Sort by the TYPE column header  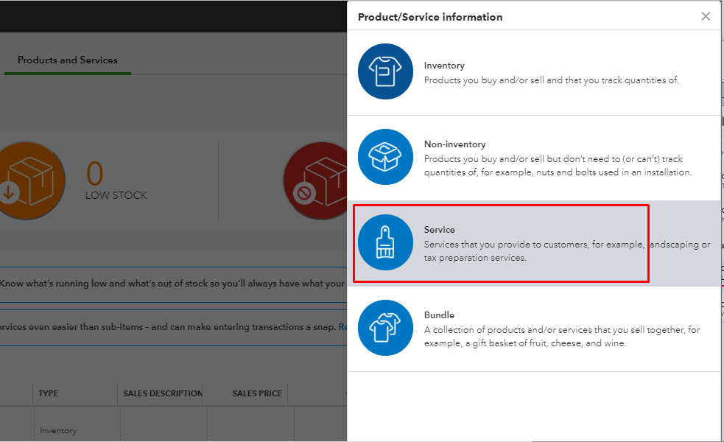pyautogui.click(x=49, y=393)
